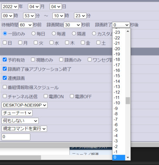Open the 何もしない action dropdown

(20, 121)
